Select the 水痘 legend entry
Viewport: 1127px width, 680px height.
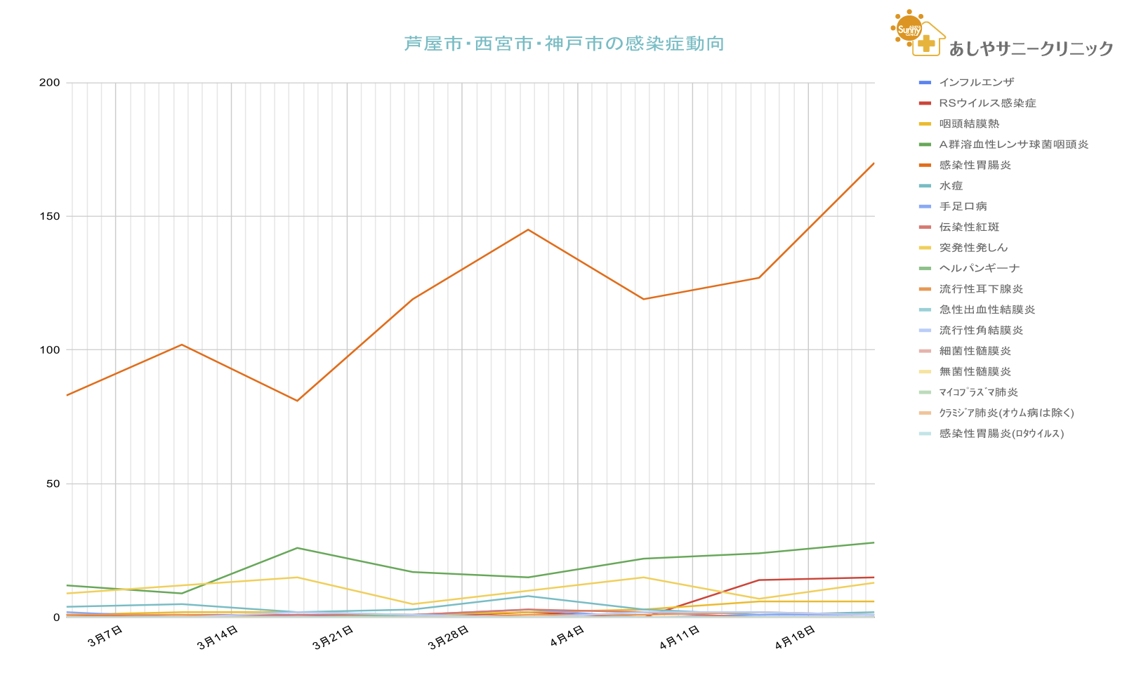951,186
